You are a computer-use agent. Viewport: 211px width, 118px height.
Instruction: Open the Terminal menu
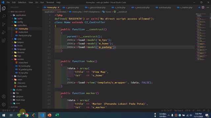click(50, 2)
